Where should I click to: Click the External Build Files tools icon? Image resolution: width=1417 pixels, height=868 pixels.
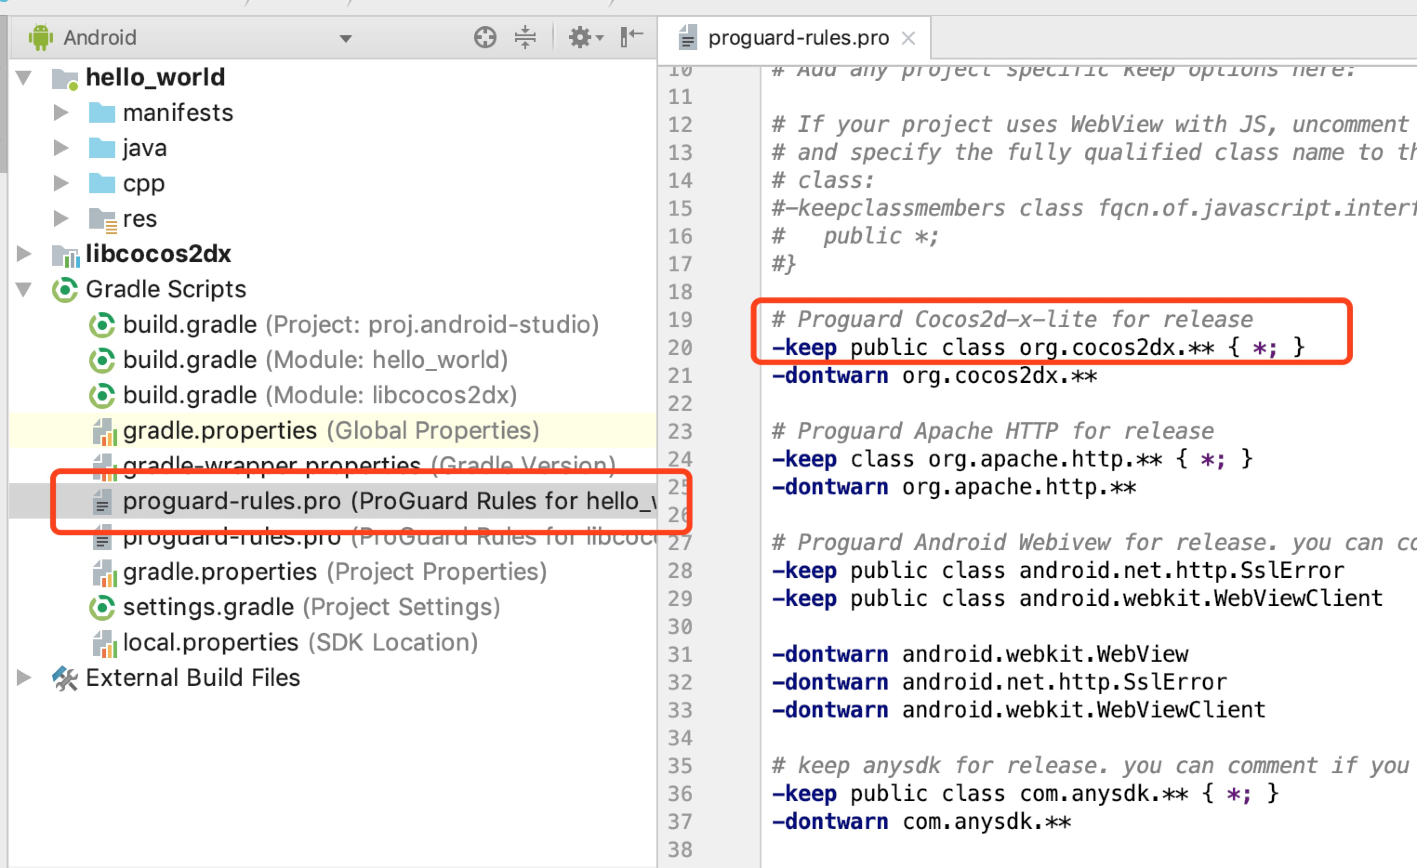[x=65, y=678]
